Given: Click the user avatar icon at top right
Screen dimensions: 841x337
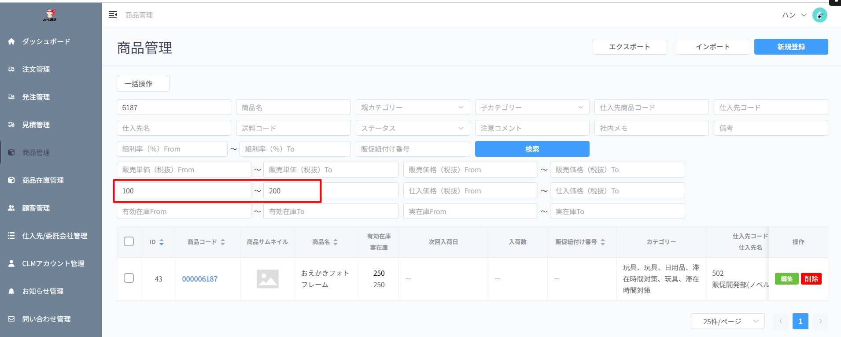Looking at the screenshot, I should click(819, 15).
